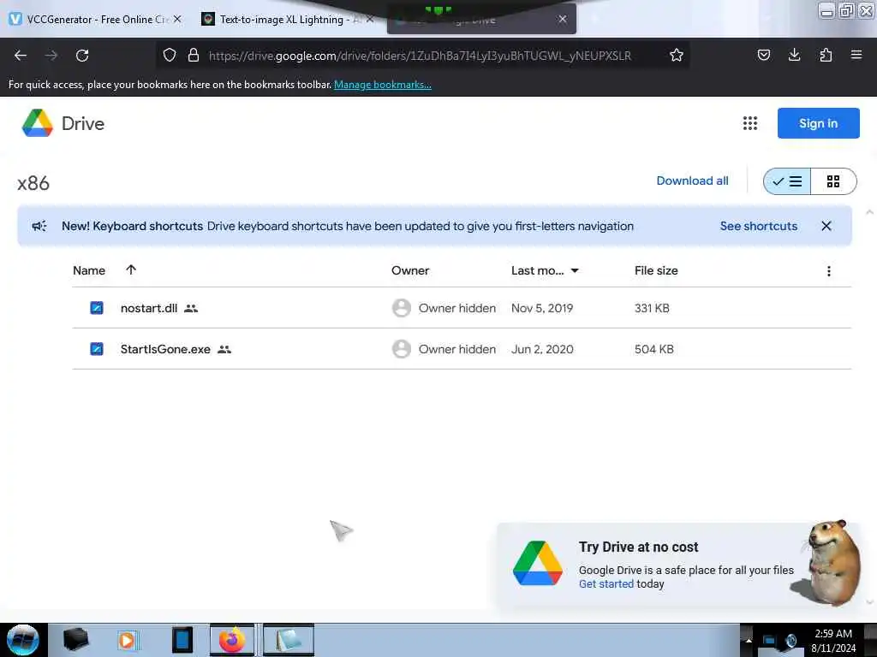Open the extensions puzzle icon
Viewport: 877px width, 657px height.
826,55
